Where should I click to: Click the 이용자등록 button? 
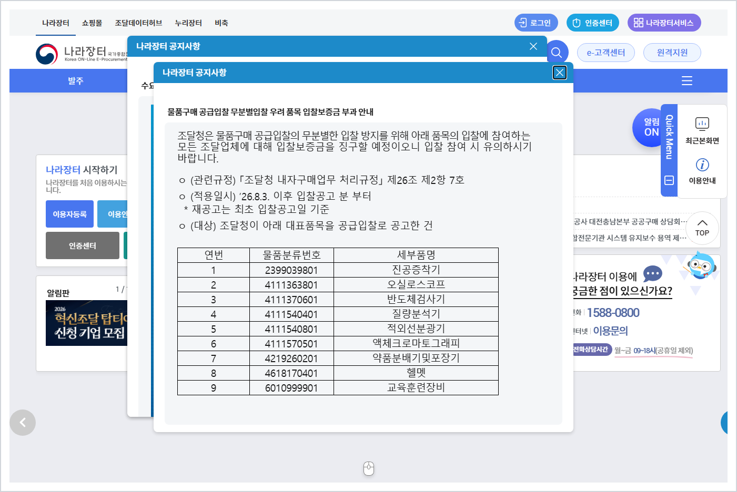coord(69,214)
